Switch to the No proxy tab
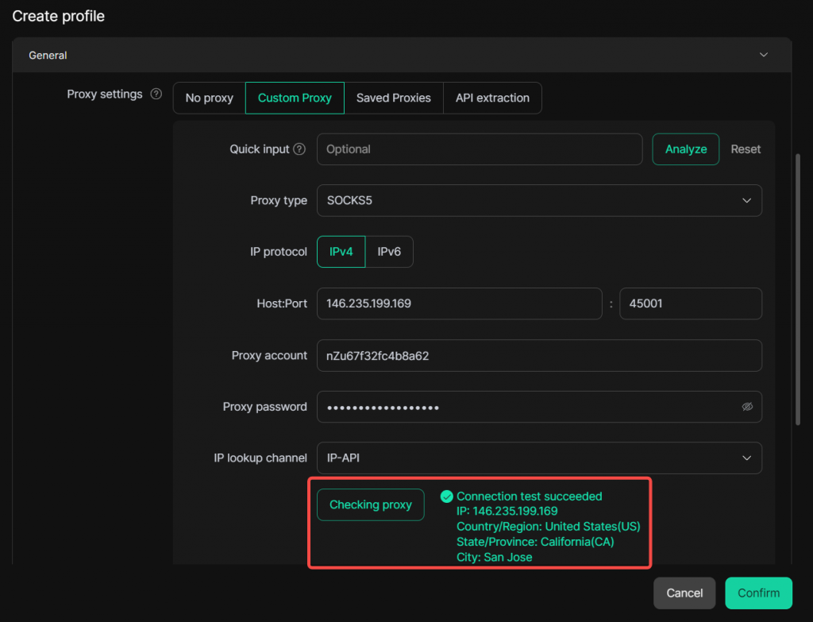The width and height of the screenshot is (813, 622). [x=209, y=99]
